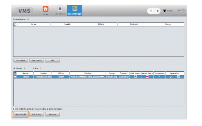
Task: Switch to the Live View tab
Action: pyautogui.click(x=60, y=10)
